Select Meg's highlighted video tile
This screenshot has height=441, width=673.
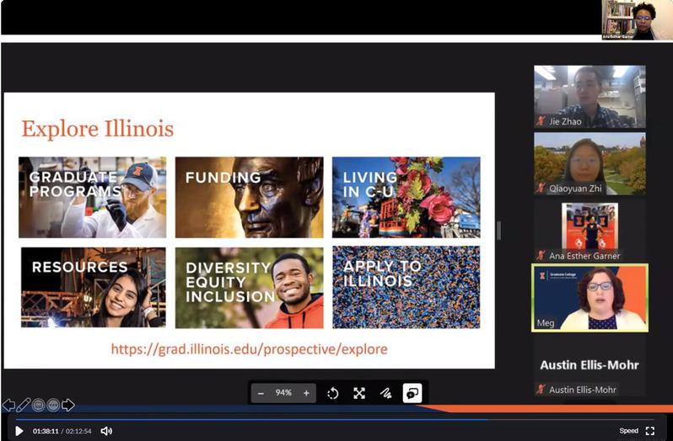(x=590, y=298)
